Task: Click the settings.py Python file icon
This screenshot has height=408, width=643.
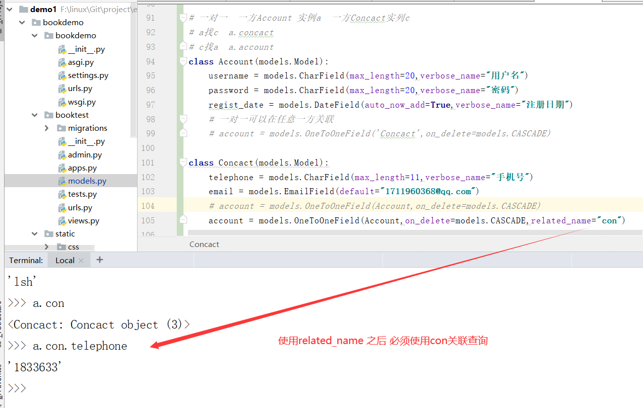Action: 62,75
